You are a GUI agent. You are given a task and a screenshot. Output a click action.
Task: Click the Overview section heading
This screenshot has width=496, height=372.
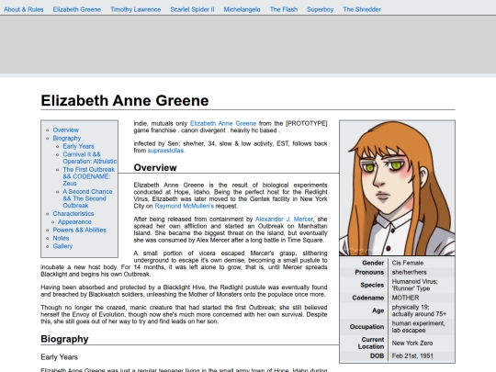pyautogui.click(x=155, y=168)
